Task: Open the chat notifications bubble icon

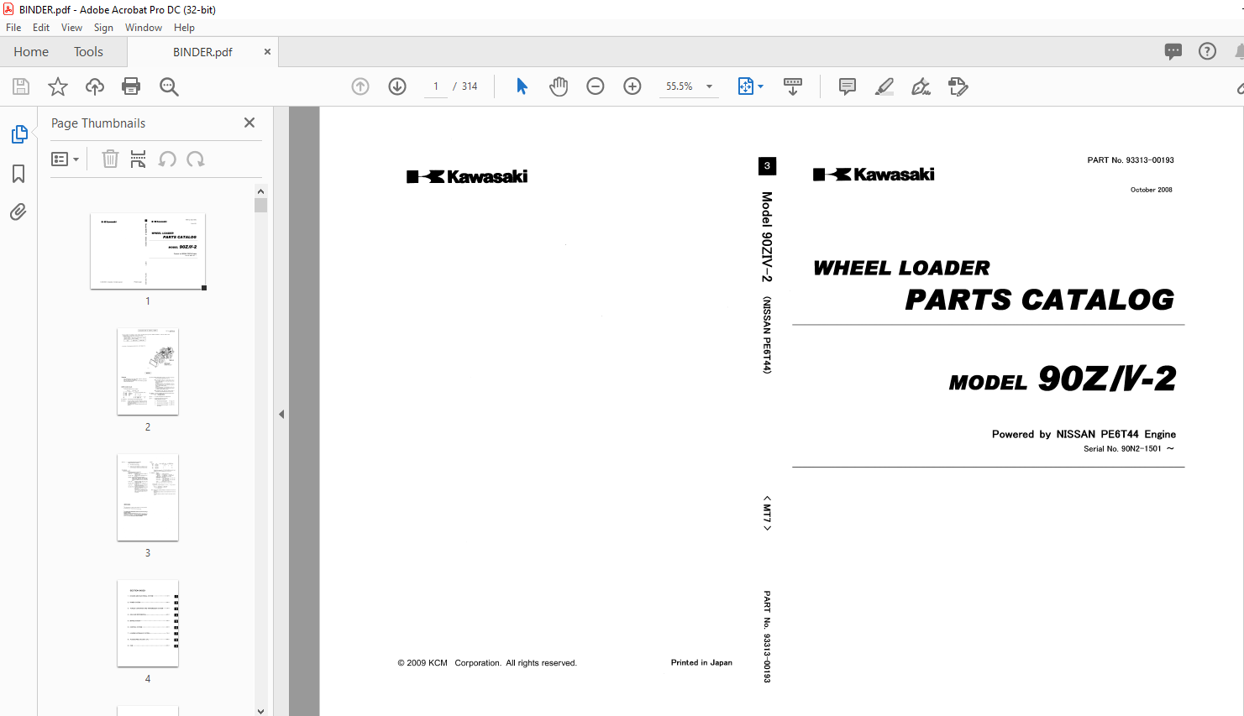Action: 1173,51
